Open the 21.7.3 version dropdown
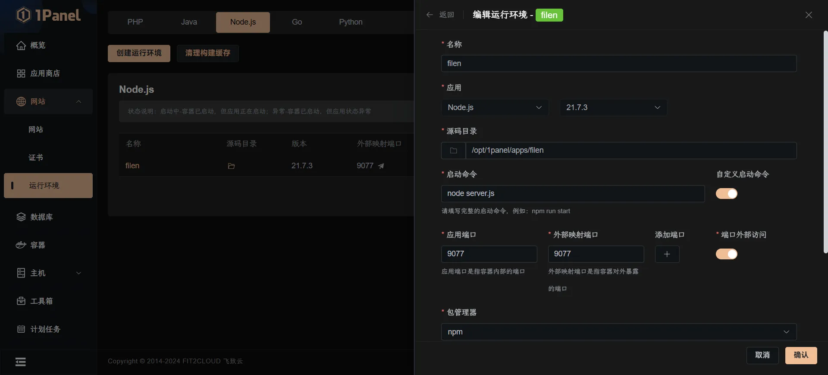The width and height of the screenshot is (828, 375). tap(613, 107)
